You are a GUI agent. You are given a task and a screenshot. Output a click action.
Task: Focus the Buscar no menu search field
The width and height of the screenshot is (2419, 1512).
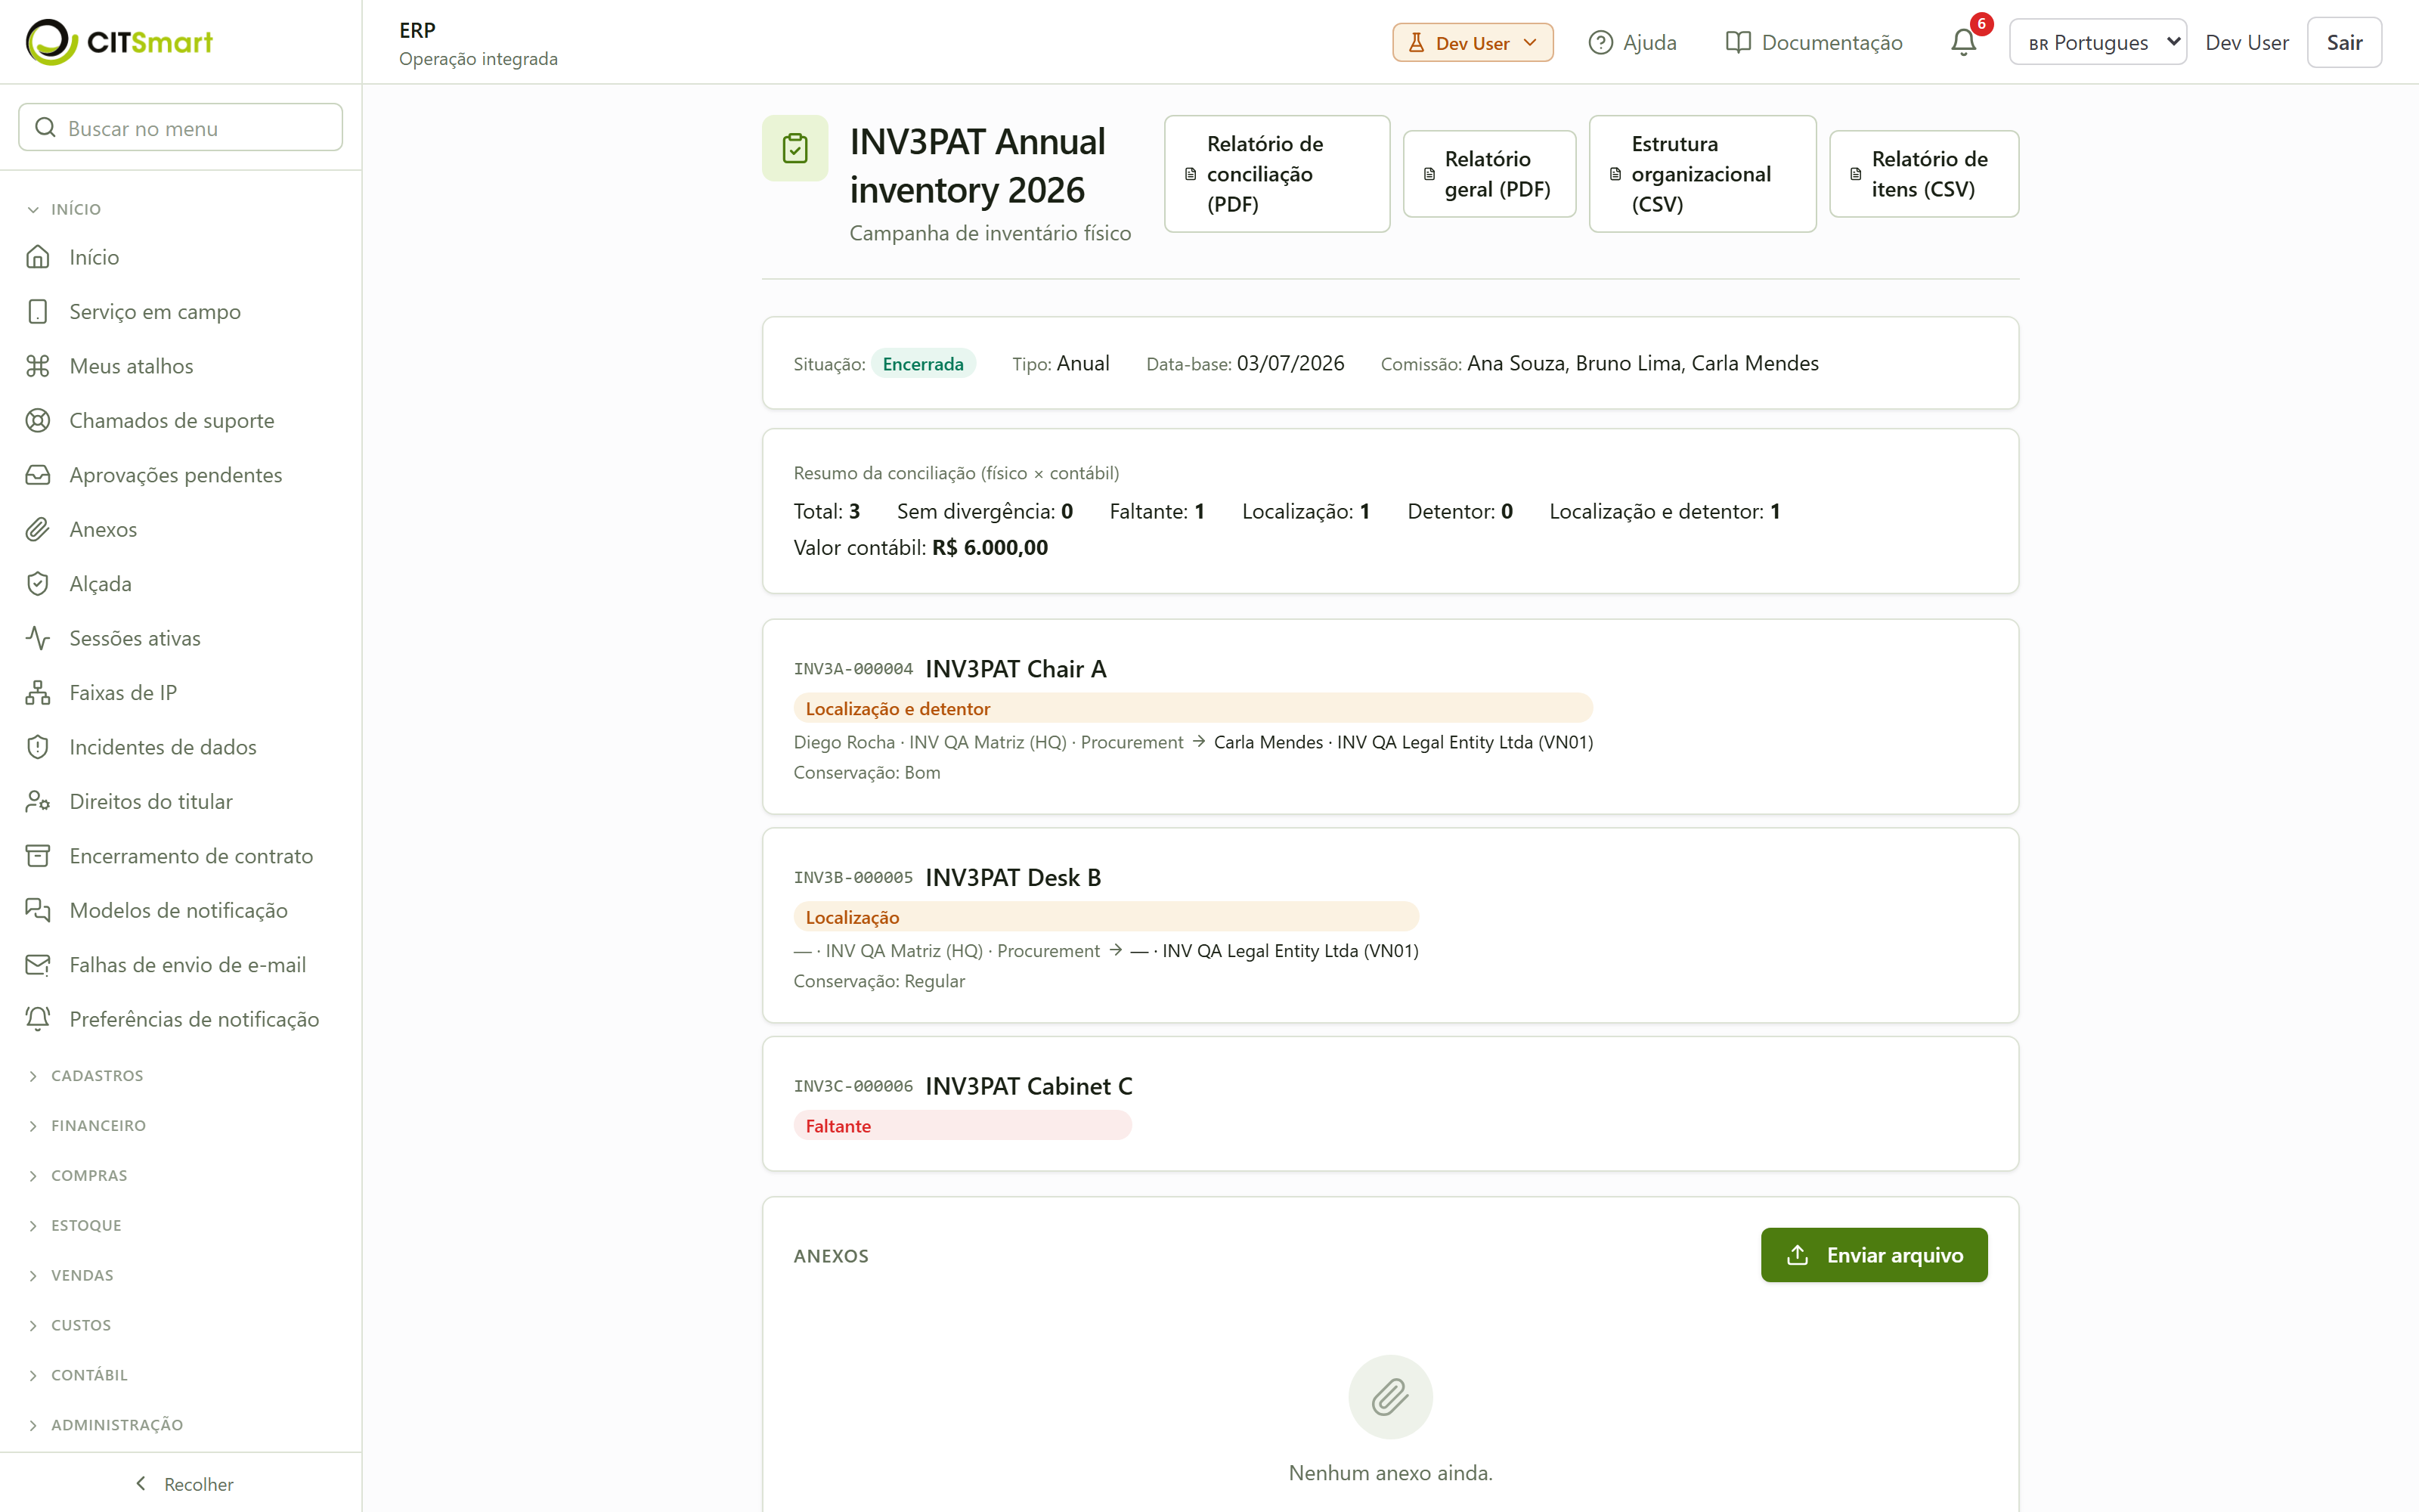pos(181,128)
